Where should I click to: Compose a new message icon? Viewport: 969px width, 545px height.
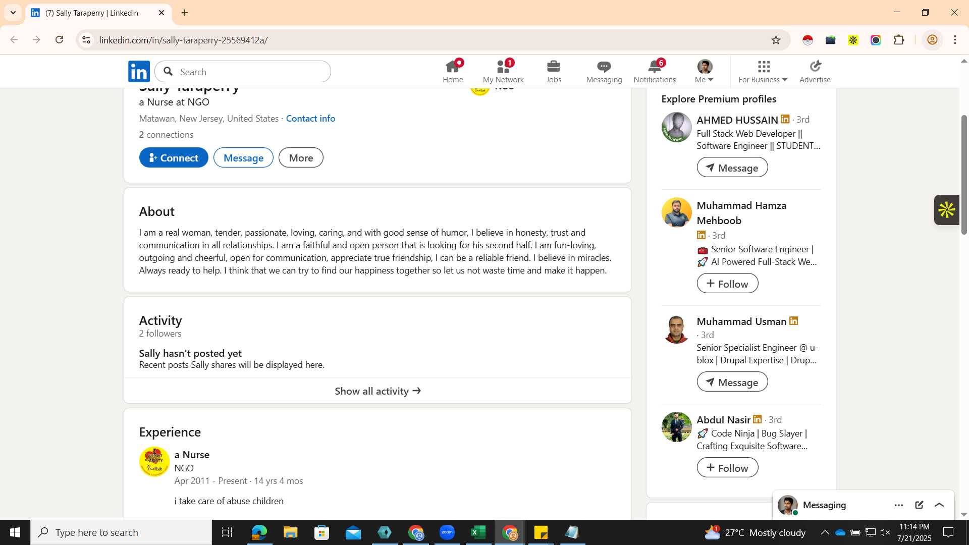click(919, 505)
